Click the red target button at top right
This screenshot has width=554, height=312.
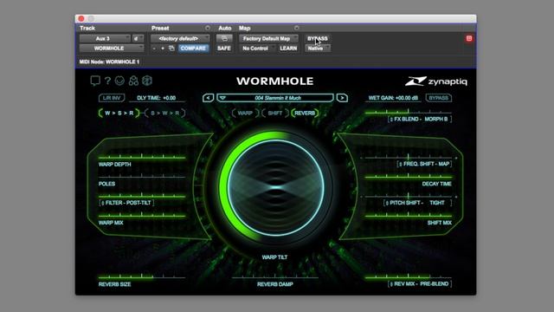pos(469,38)
